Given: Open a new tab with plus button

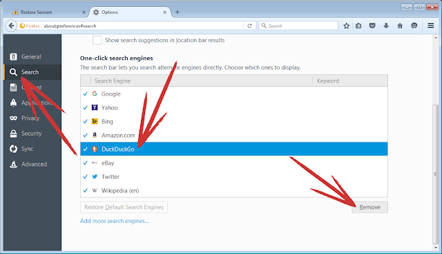Looking at the screenshot, I should [177, 12].
